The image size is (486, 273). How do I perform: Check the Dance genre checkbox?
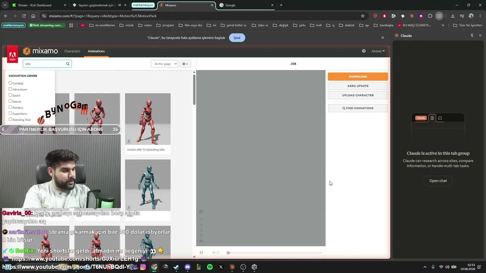pos(10,101)
